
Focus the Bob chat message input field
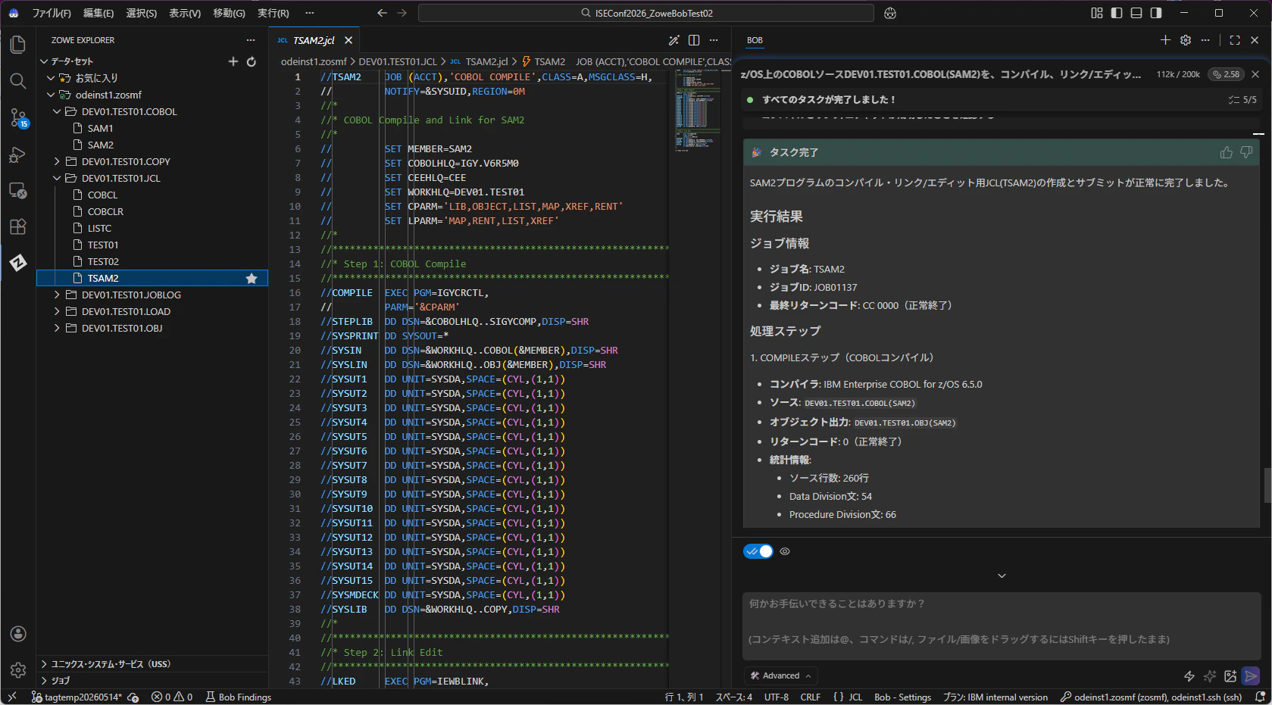click(1001, 625)
